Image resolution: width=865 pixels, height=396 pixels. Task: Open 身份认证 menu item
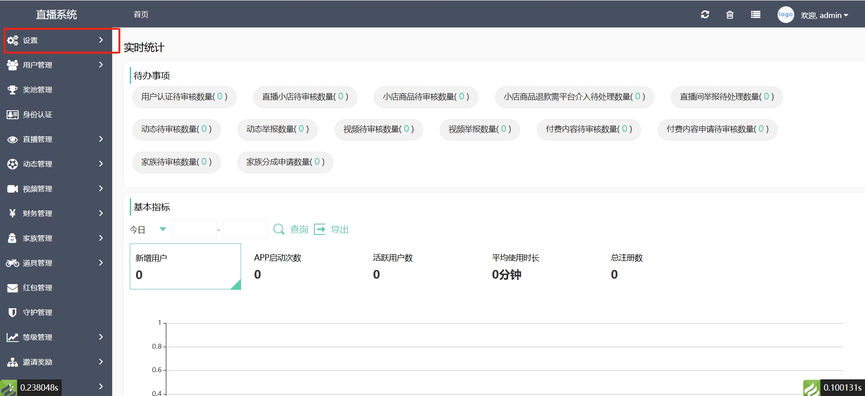point(56,114)
